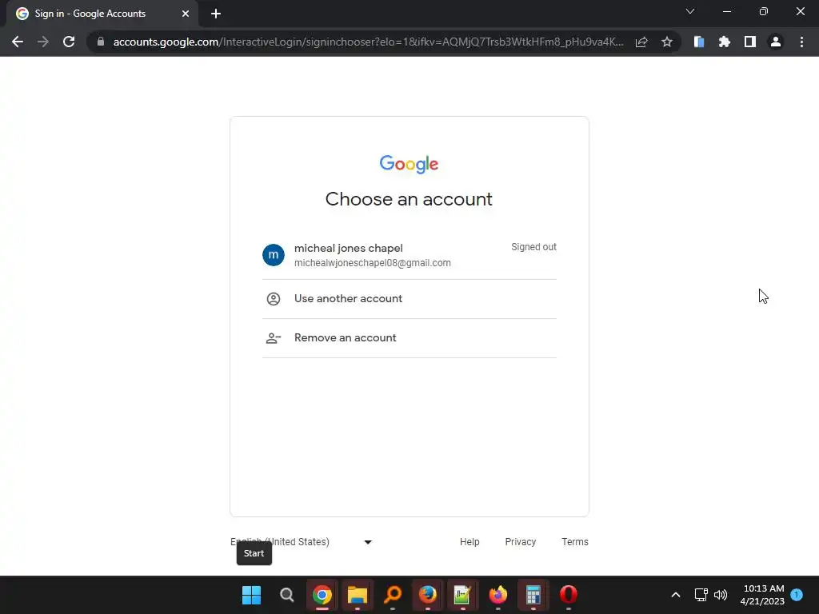Open network settings from system tray

pos(701,595)
